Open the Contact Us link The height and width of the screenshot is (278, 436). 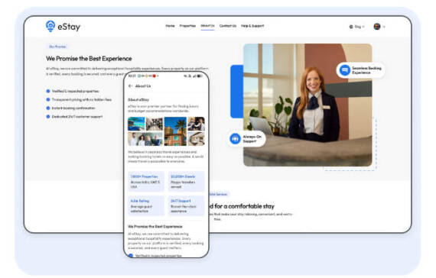point(228,26)
